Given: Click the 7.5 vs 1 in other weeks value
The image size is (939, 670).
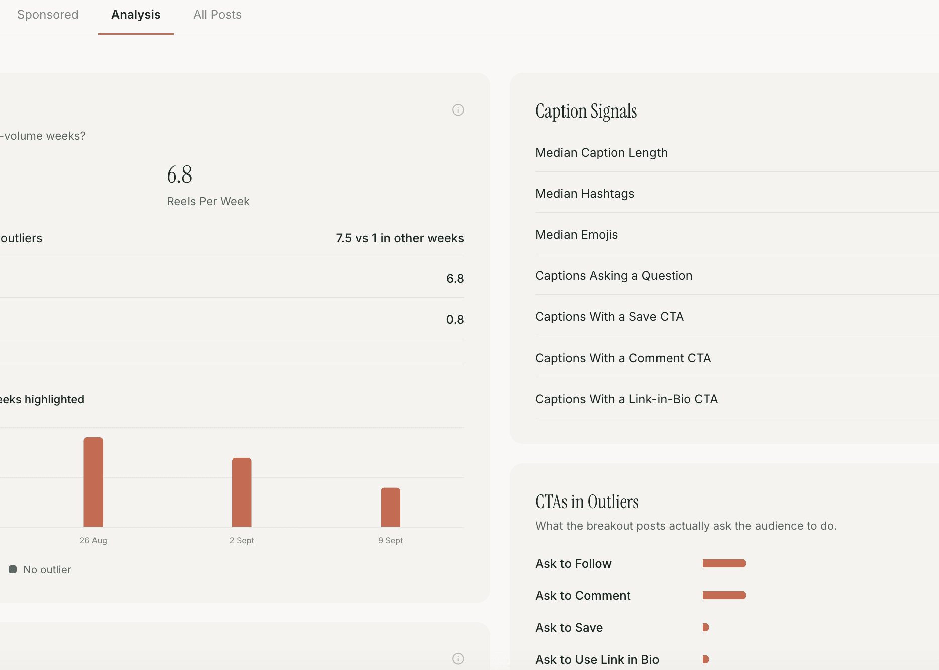Looking at the screenshot, I should tap(400, 238).
